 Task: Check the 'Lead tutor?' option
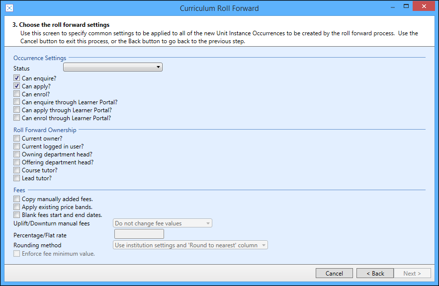coord(16,178)
